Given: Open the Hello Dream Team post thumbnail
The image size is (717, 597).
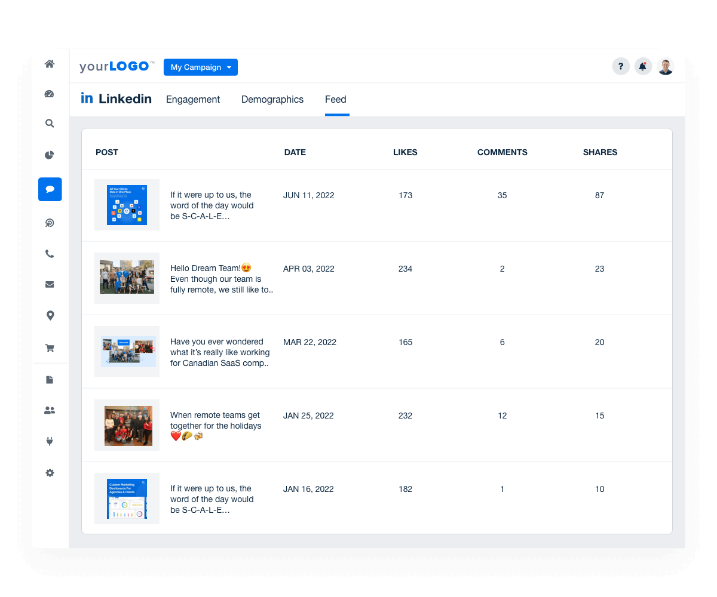Looking at the screenshot, I should (127, 278).
